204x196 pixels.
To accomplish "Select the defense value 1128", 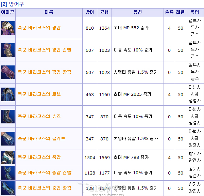I will pos(90,173).
